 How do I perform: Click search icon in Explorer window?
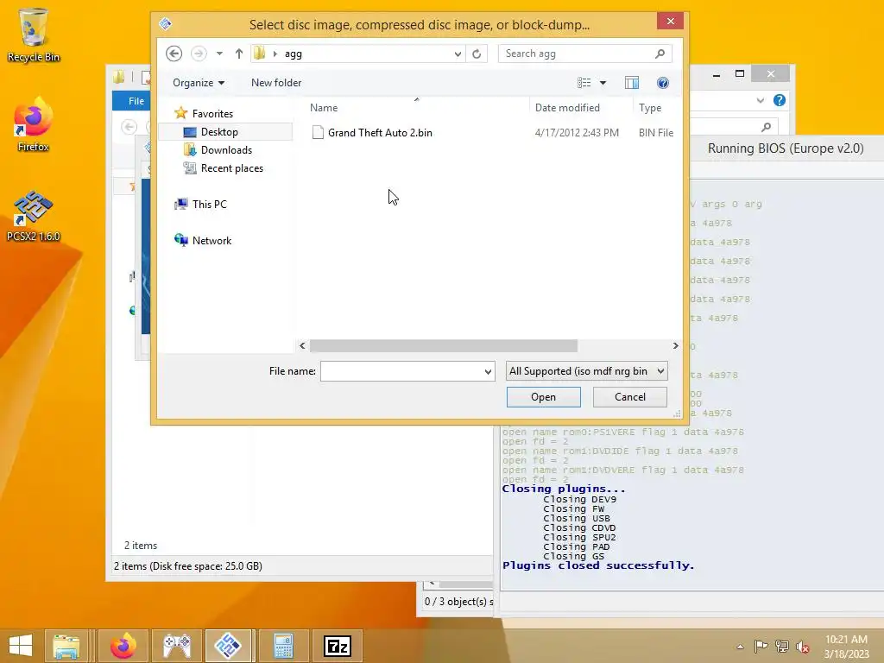[766, 127]
